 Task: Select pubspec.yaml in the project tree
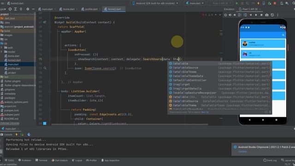coord(12,114)
